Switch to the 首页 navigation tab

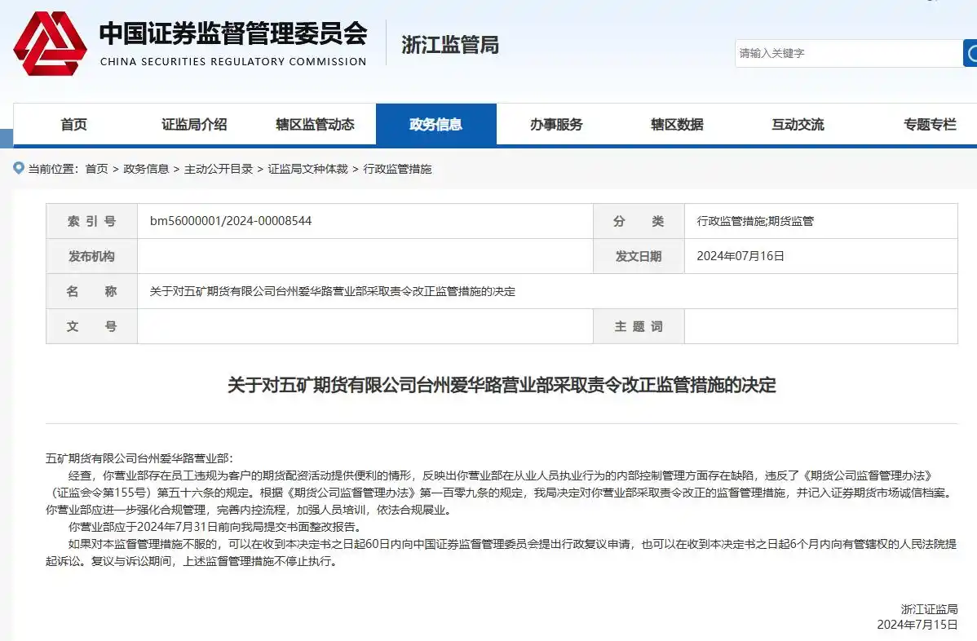[73, 124]
